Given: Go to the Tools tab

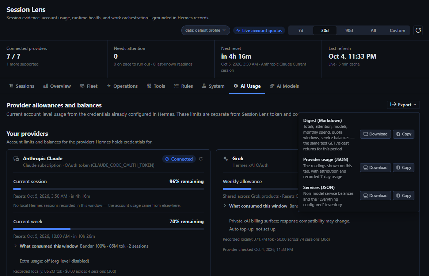Looking at the screenshot, I should click(x=156, y=86).
